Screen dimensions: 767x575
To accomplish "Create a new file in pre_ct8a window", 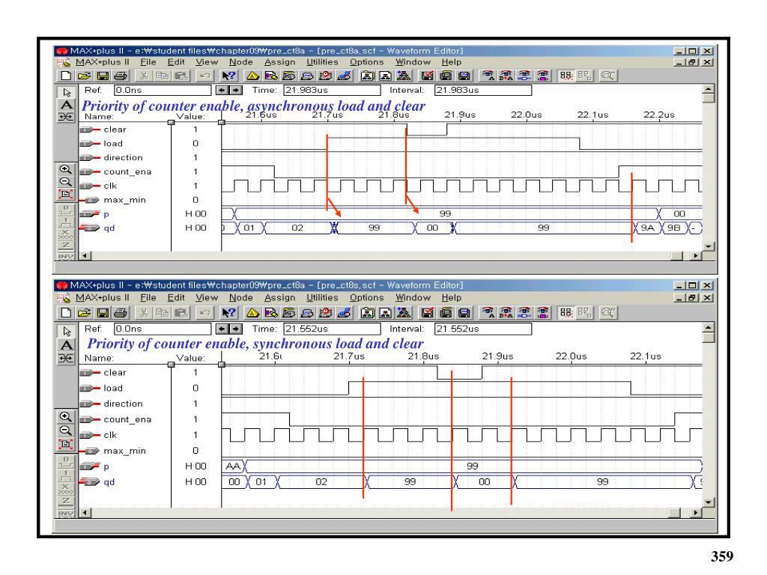I will click(x=66, y=76).
